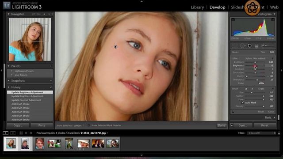Screen dimensions: 283x159
Task: Adjust the Clarity slider handle
Action: tap(247, 76)
